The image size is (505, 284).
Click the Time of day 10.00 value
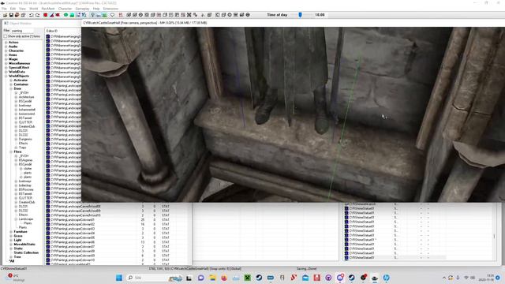click(320, 15)
